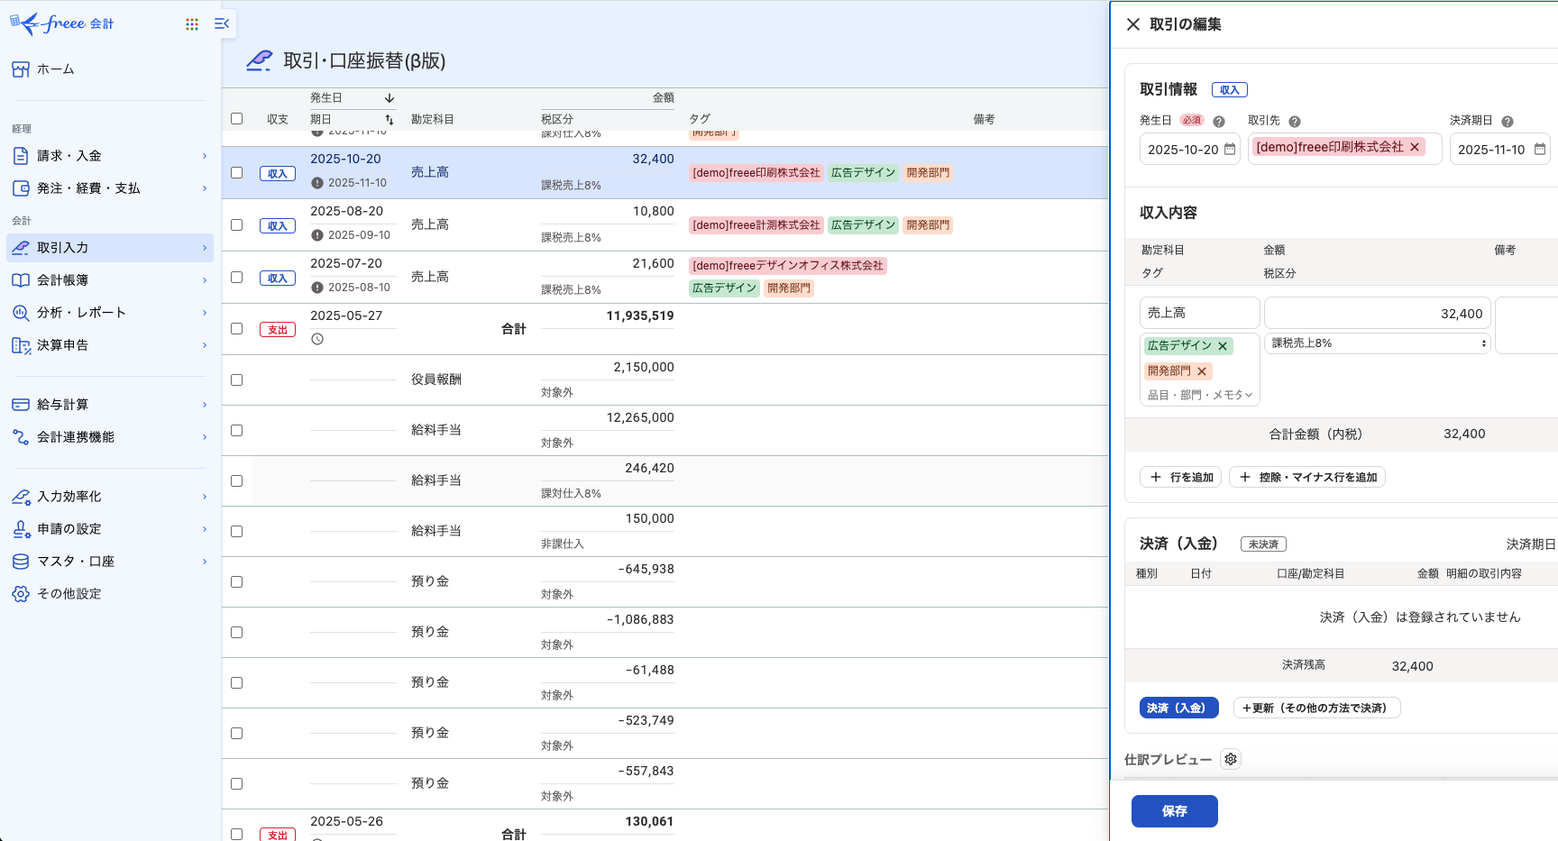Click the 会計連携機能 link icon
This screenshot has height=841, width=1558.
(x=21, y=437)
